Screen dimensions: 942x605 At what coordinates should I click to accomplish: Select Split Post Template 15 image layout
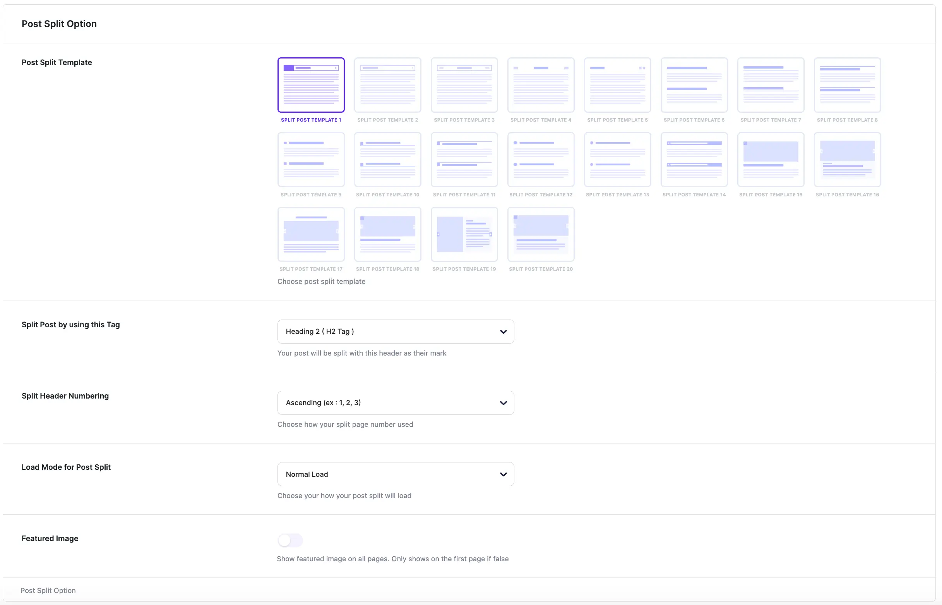tap(771, 160)
